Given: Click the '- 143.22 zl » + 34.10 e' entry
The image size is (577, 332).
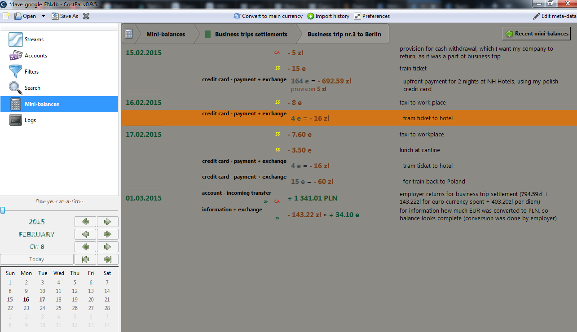Looking at the screenshot, I should click(x=323, y=215).
